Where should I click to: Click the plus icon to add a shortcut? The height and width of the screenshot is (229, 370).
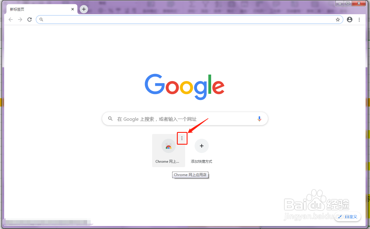(x=201, y=146)
